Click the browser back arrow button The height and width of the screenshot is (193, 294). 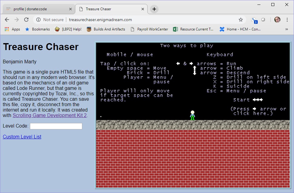pyautogui.click(x=7, y=20)
